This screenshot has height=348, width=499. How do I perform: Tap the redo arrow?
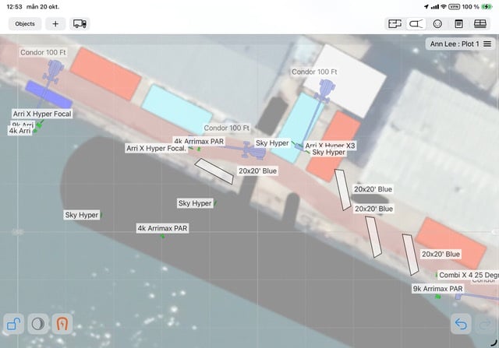point(484,324)
